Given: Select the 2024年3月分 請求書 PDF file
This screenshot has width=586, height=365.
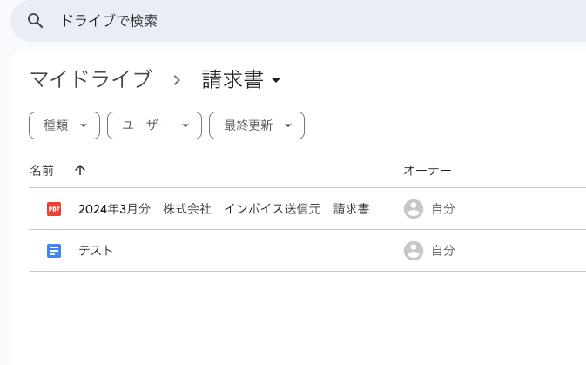Looking at the screenshot, I should click(x=223, y=209).
